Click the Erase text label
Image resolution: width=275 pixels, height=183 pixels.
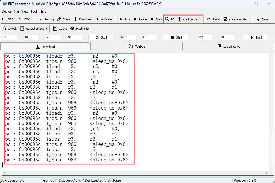point(66,19)
